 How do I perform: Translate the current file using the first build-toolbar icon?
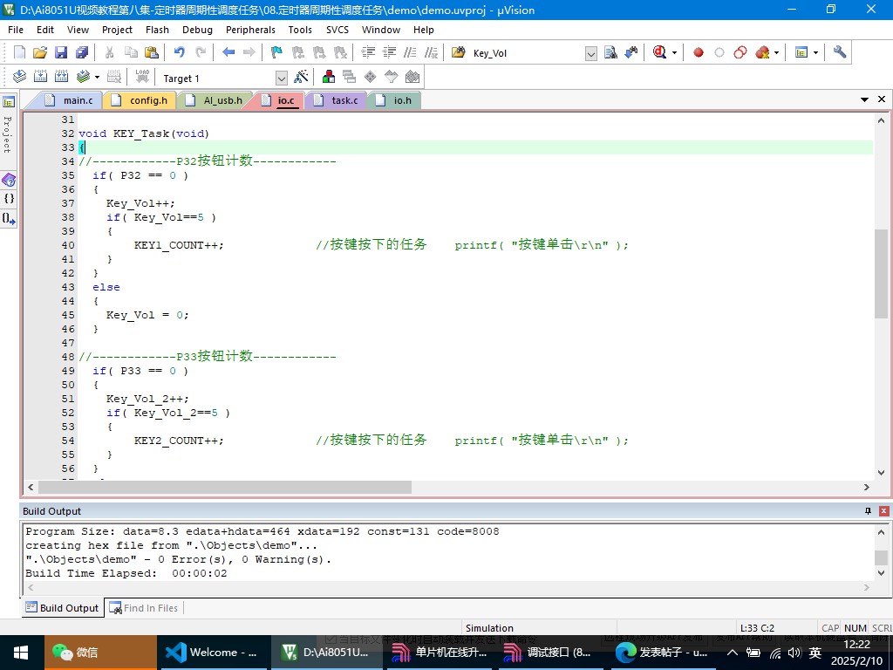pos(19,77)
